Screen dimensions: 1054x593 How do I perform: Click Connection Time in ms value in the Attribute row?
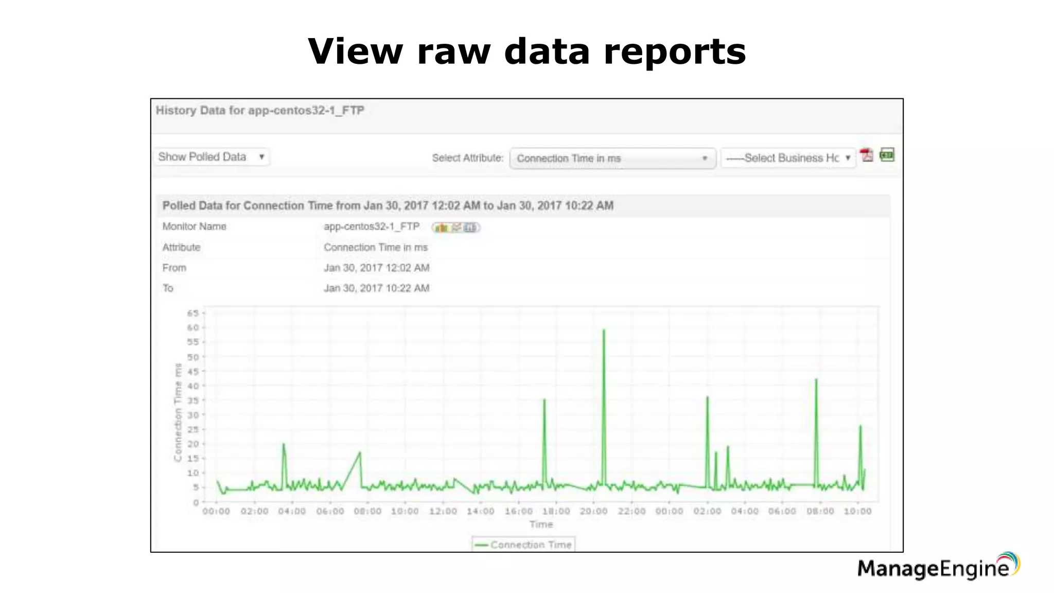pos(376,247)
